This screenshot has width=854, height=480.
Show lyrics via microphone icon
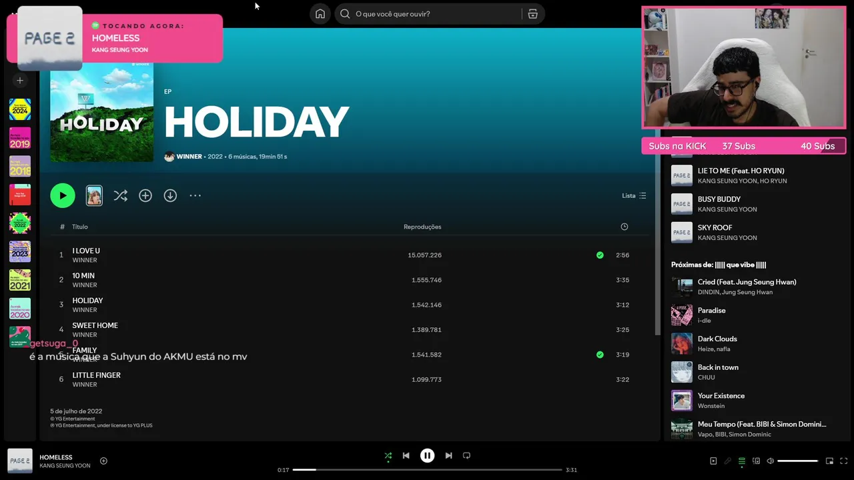(x=727, y=461)
